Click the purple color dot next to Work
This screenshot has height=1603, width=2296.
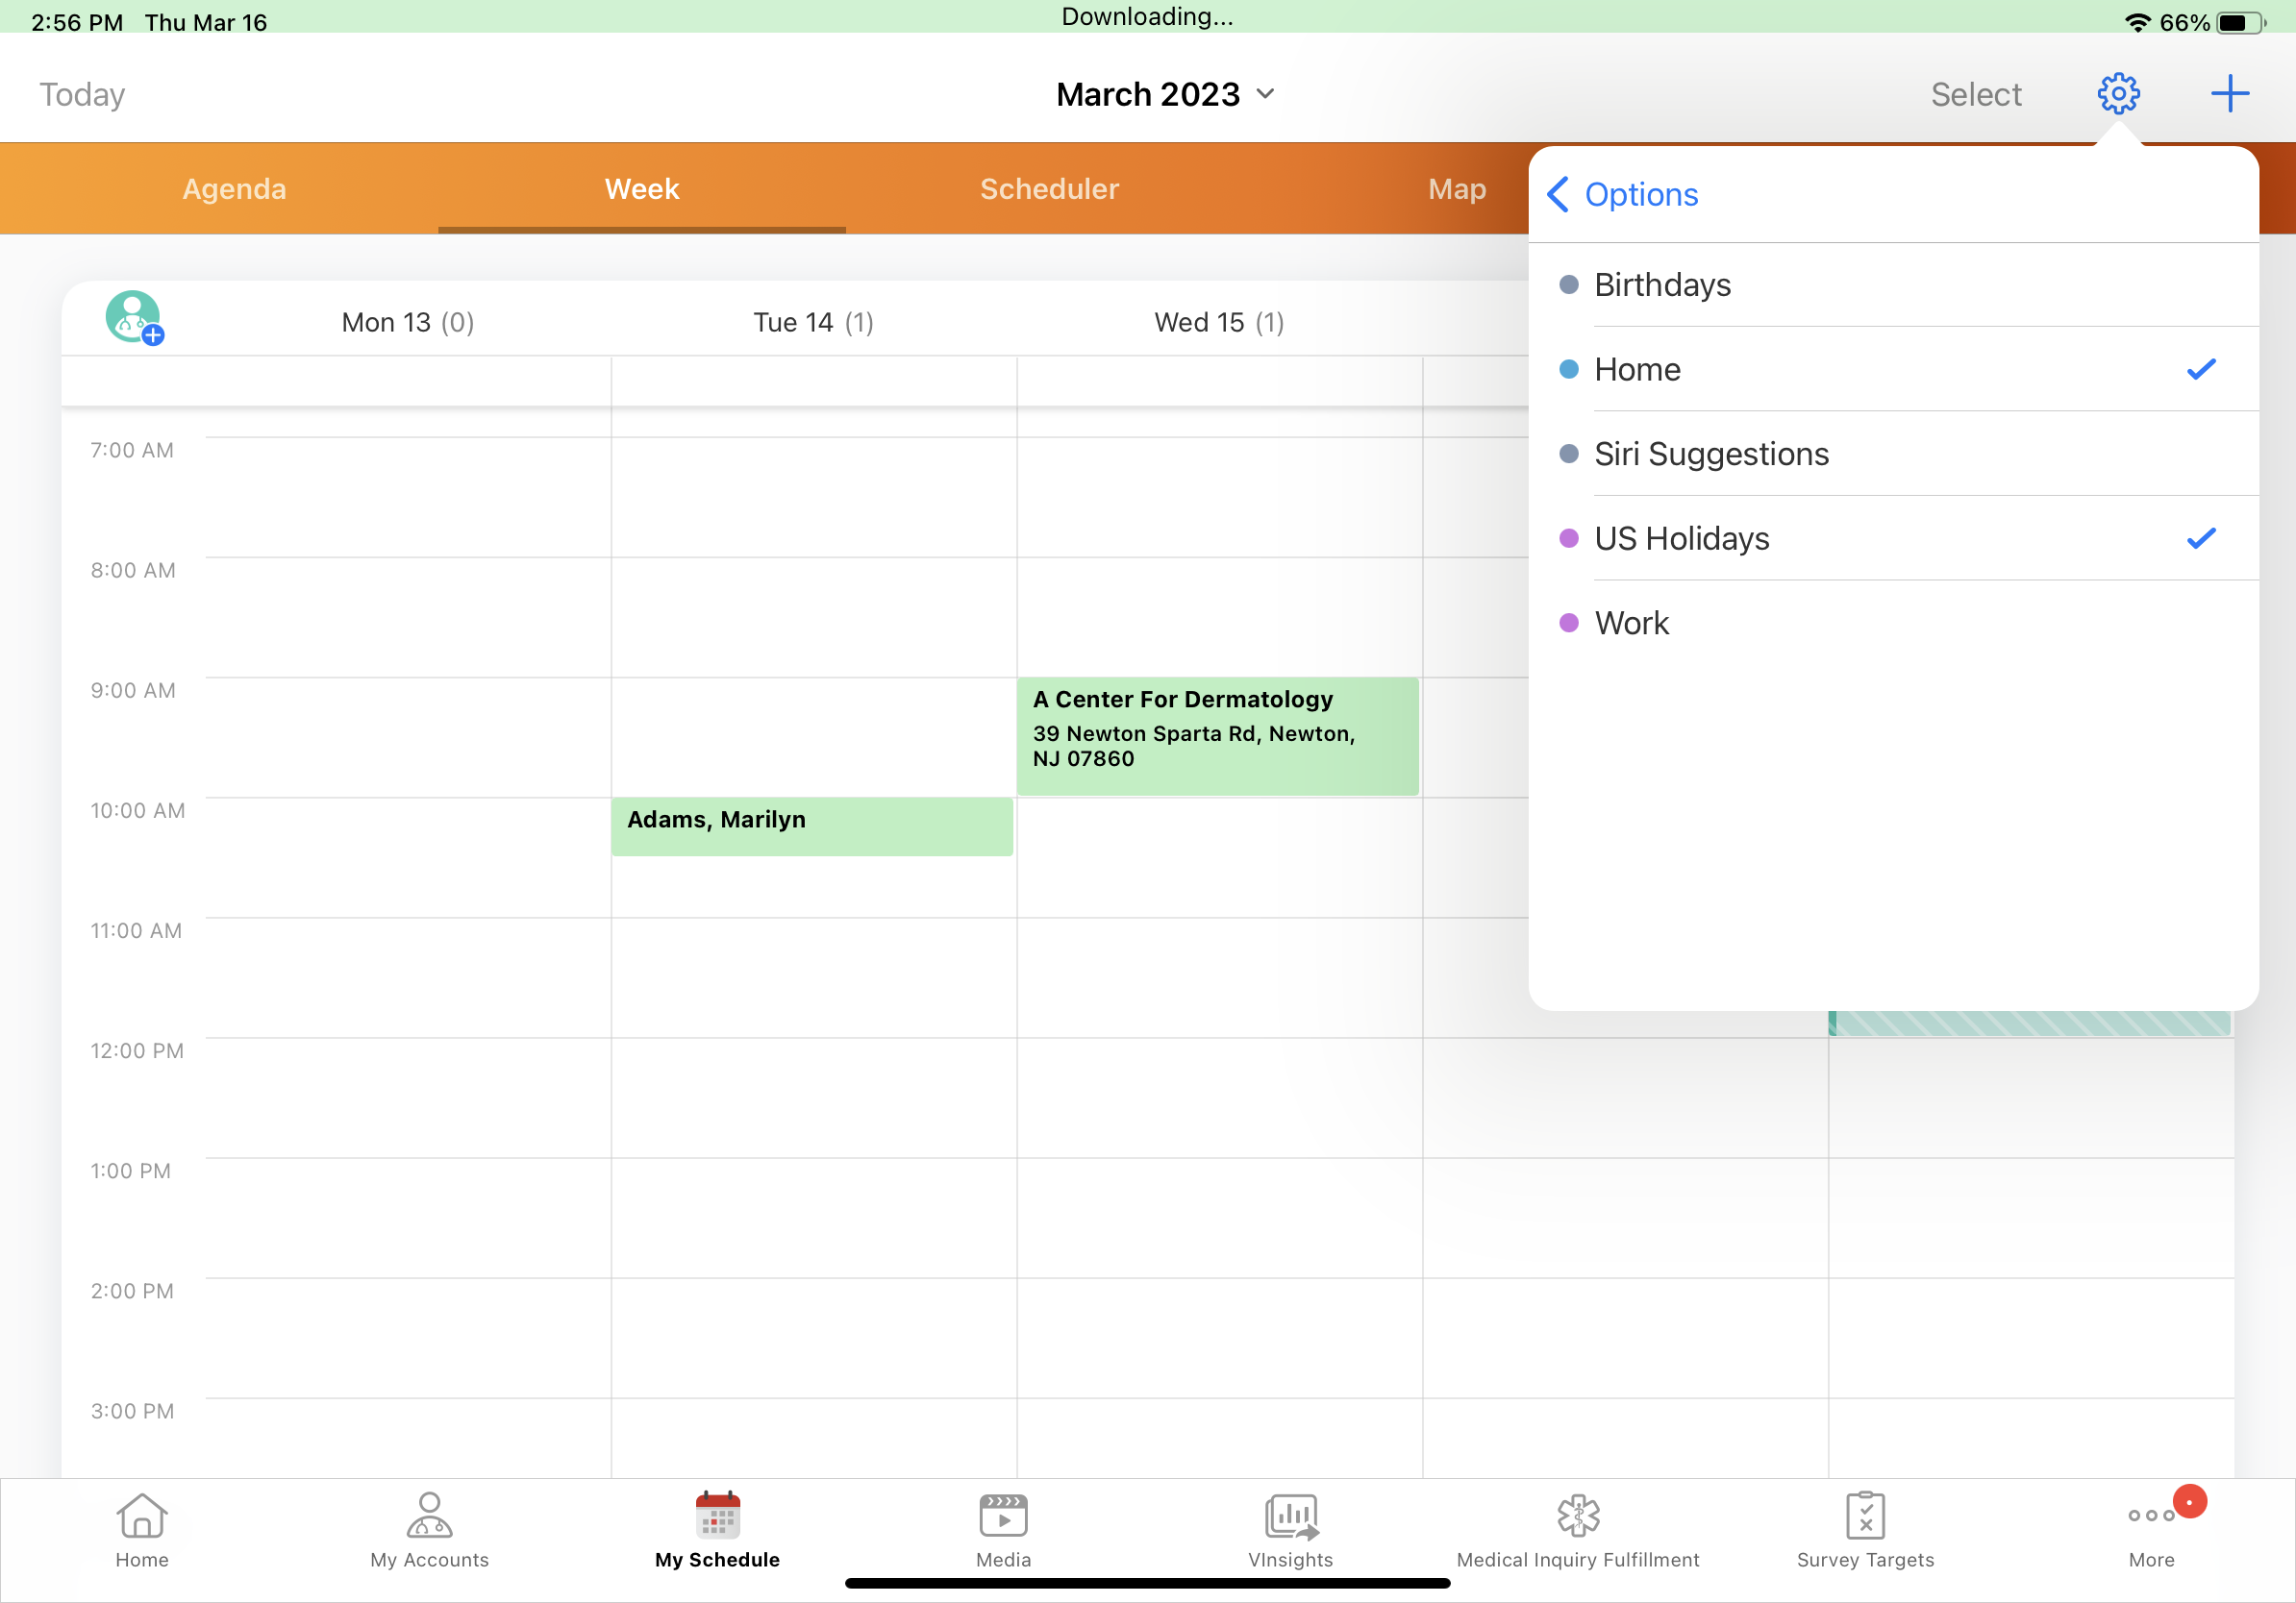[1569, 622]
